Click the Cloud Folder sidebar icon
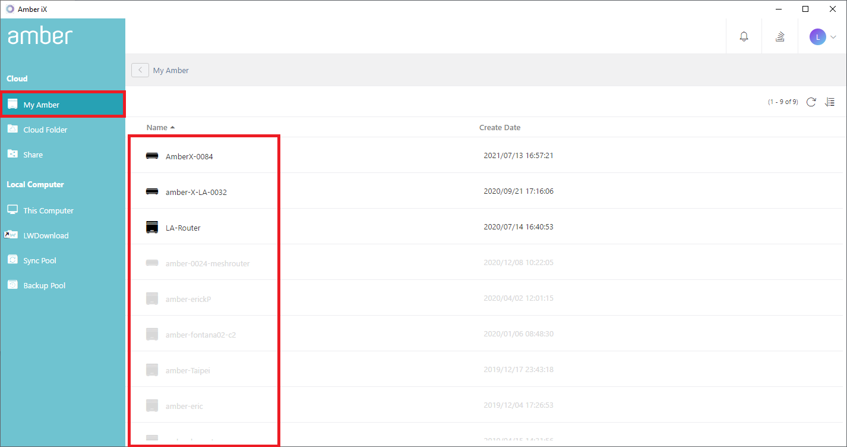847x447 pixels. coord(12,129)
